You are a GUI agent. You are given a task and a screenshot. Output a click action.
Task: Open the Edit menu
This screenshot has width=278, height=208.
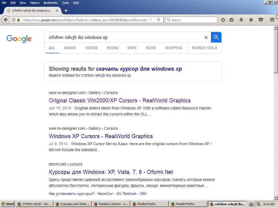point(13,3)
